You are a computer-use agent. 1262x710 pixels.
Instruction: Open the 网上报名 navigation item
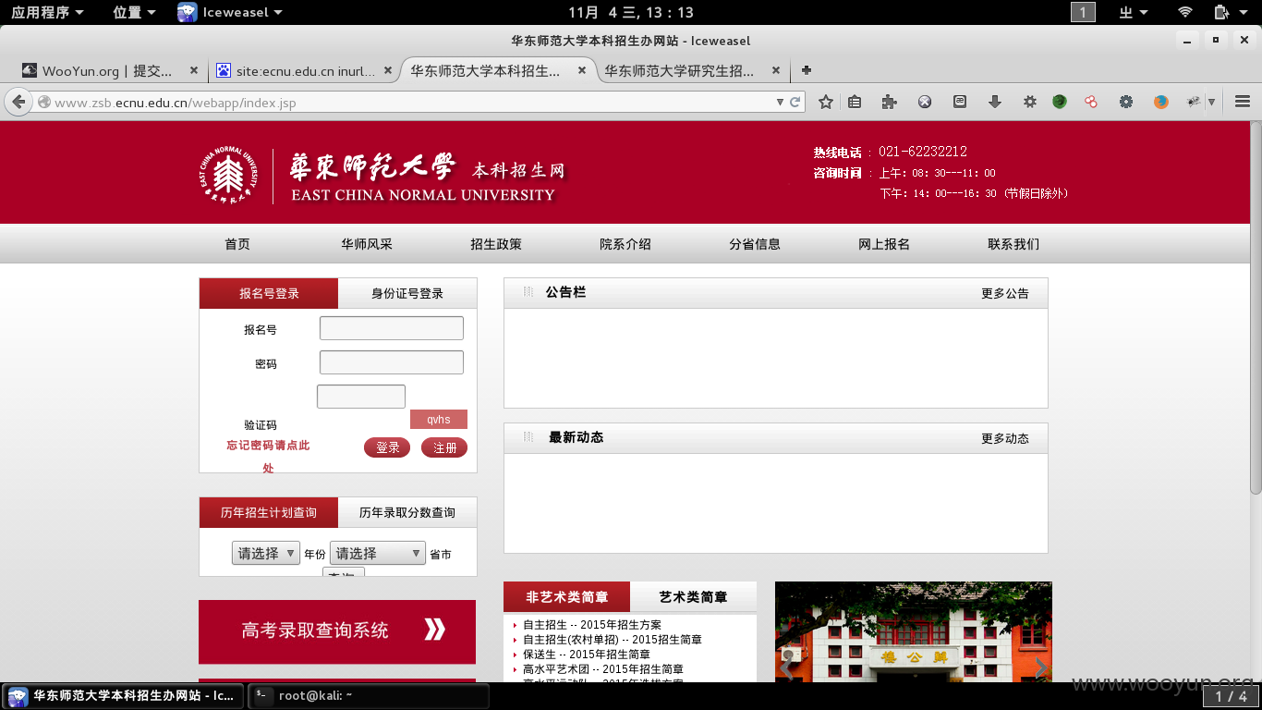tap(884, 244)
